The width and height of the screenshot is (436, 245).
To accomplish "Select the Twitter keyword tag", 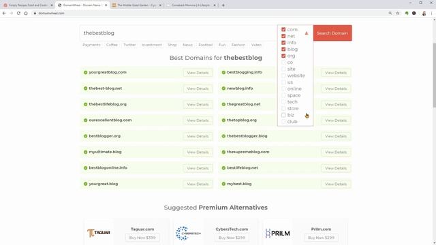I will [129, 45].
